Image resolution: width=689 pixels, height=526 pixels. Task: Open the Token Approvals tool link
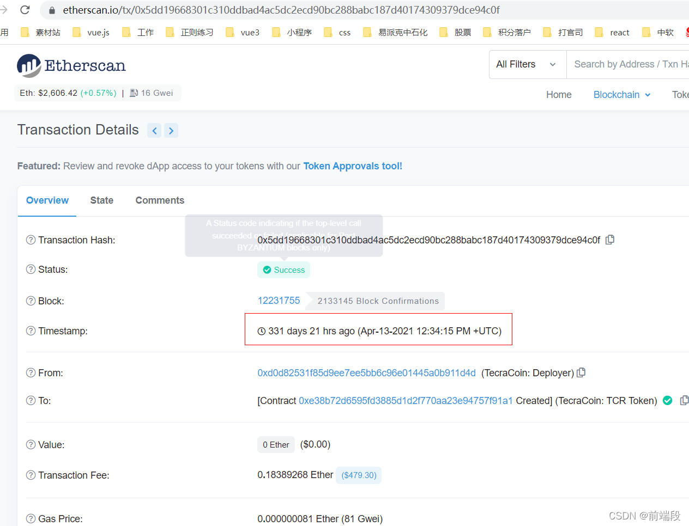(353, 166)
